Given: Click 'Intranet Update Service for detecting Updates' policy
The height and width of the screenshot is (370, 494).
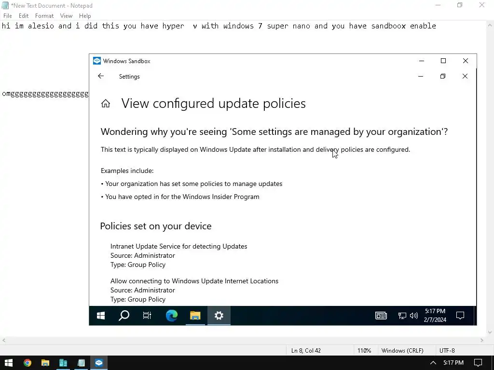Looking at the screenshot, I should [178, 246].
